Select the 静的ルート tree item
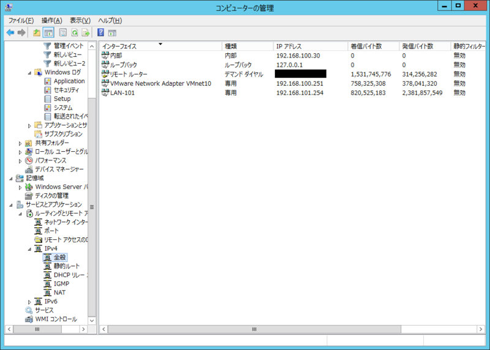This screenshot has width=490, height=350. 67,266
